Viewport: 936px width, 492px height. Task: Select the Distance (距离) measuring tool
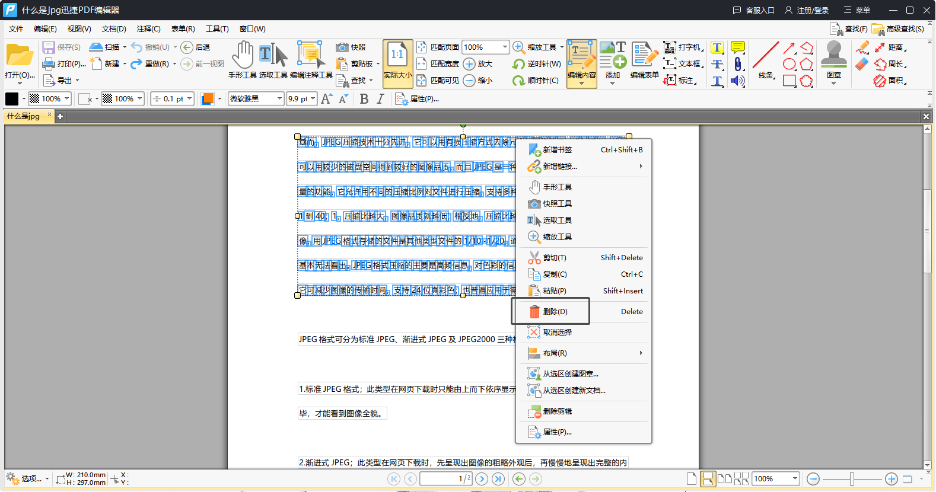point(889,47)
